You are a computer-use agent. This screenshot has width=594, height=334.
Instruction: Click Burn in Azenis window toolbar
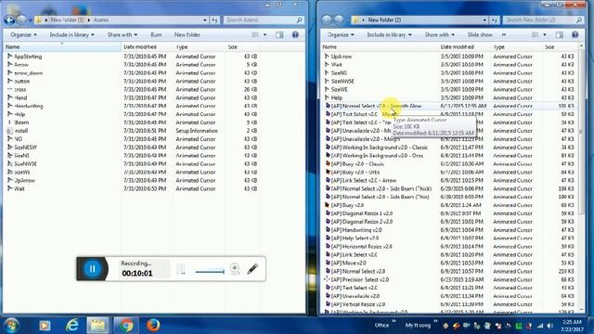156,35
